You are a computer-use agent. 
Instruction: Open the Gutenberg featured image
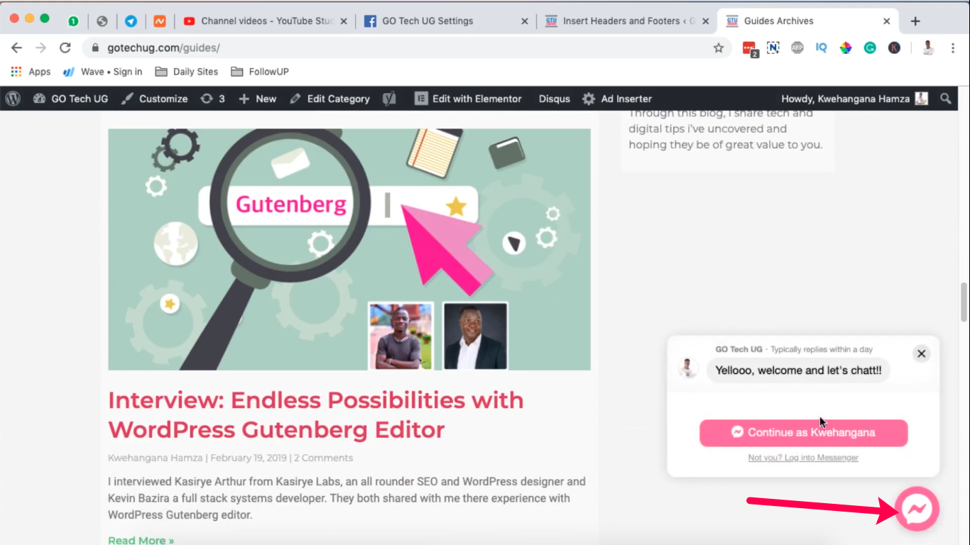point(349,249)
